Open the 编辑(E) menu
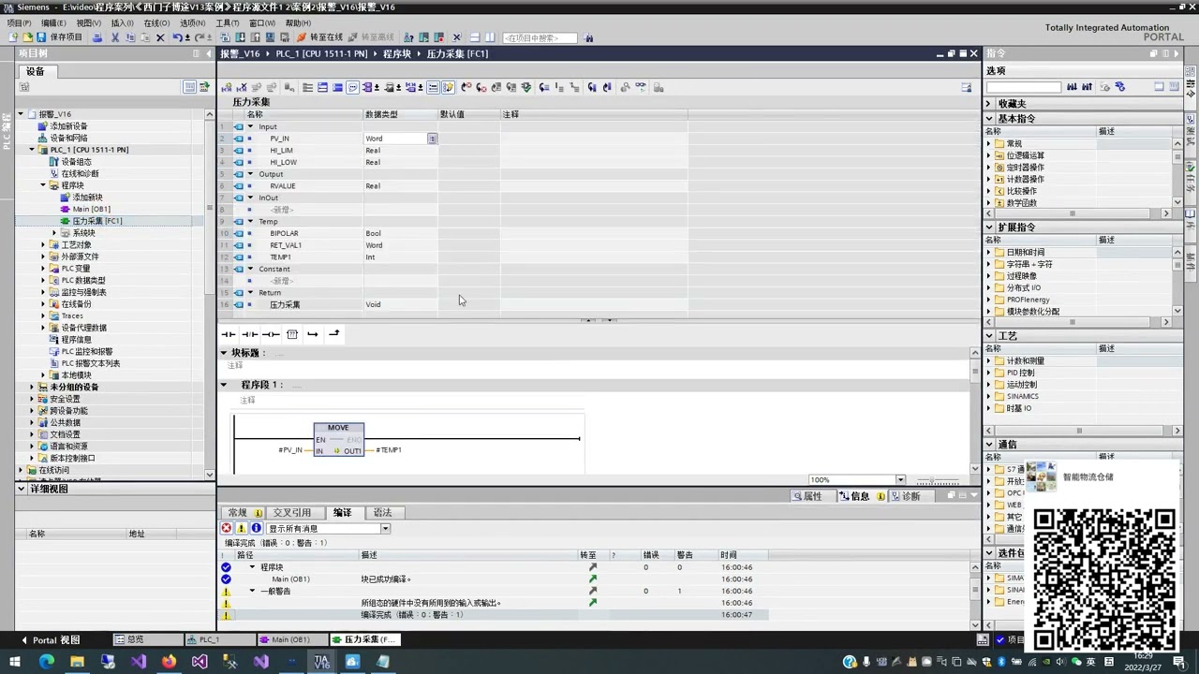This screenshot has width=1199, height=674. 52,23
